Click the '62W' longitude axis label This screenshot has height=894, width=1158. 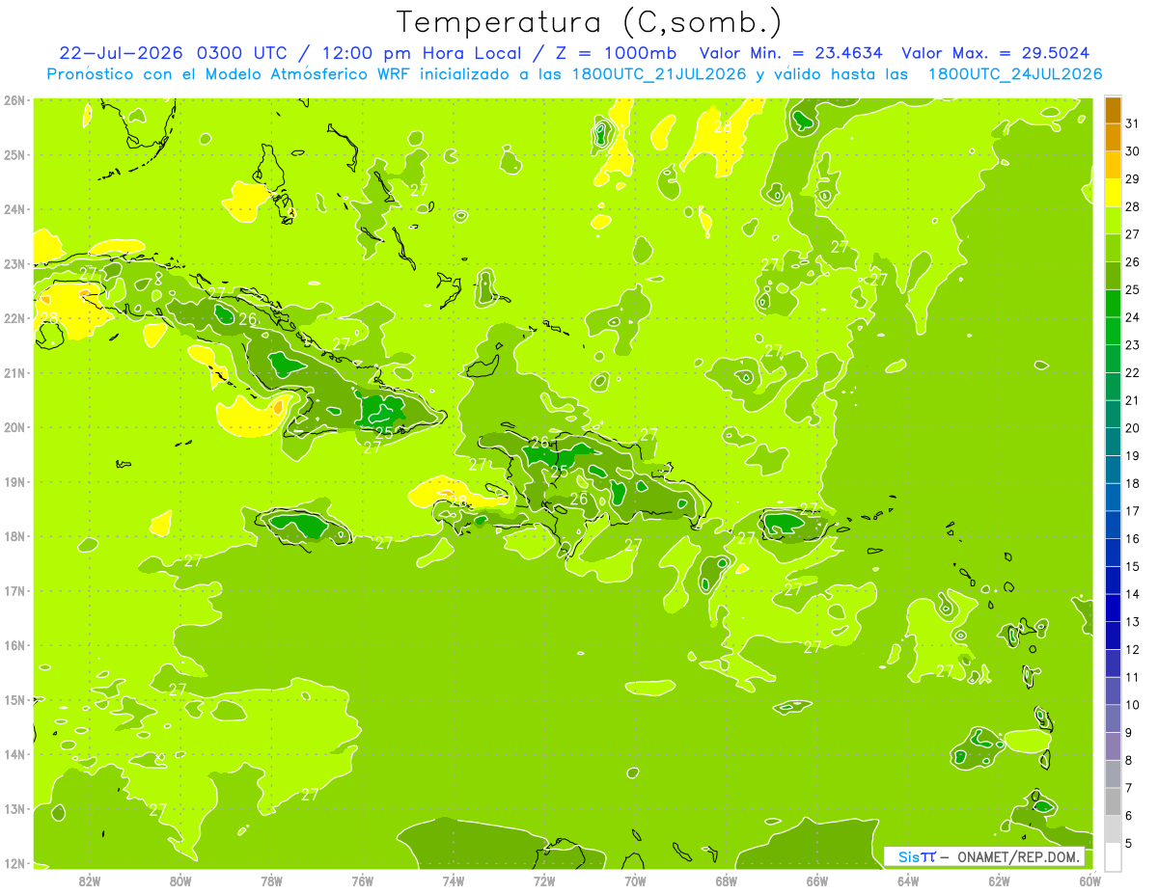pos(1000,880)
